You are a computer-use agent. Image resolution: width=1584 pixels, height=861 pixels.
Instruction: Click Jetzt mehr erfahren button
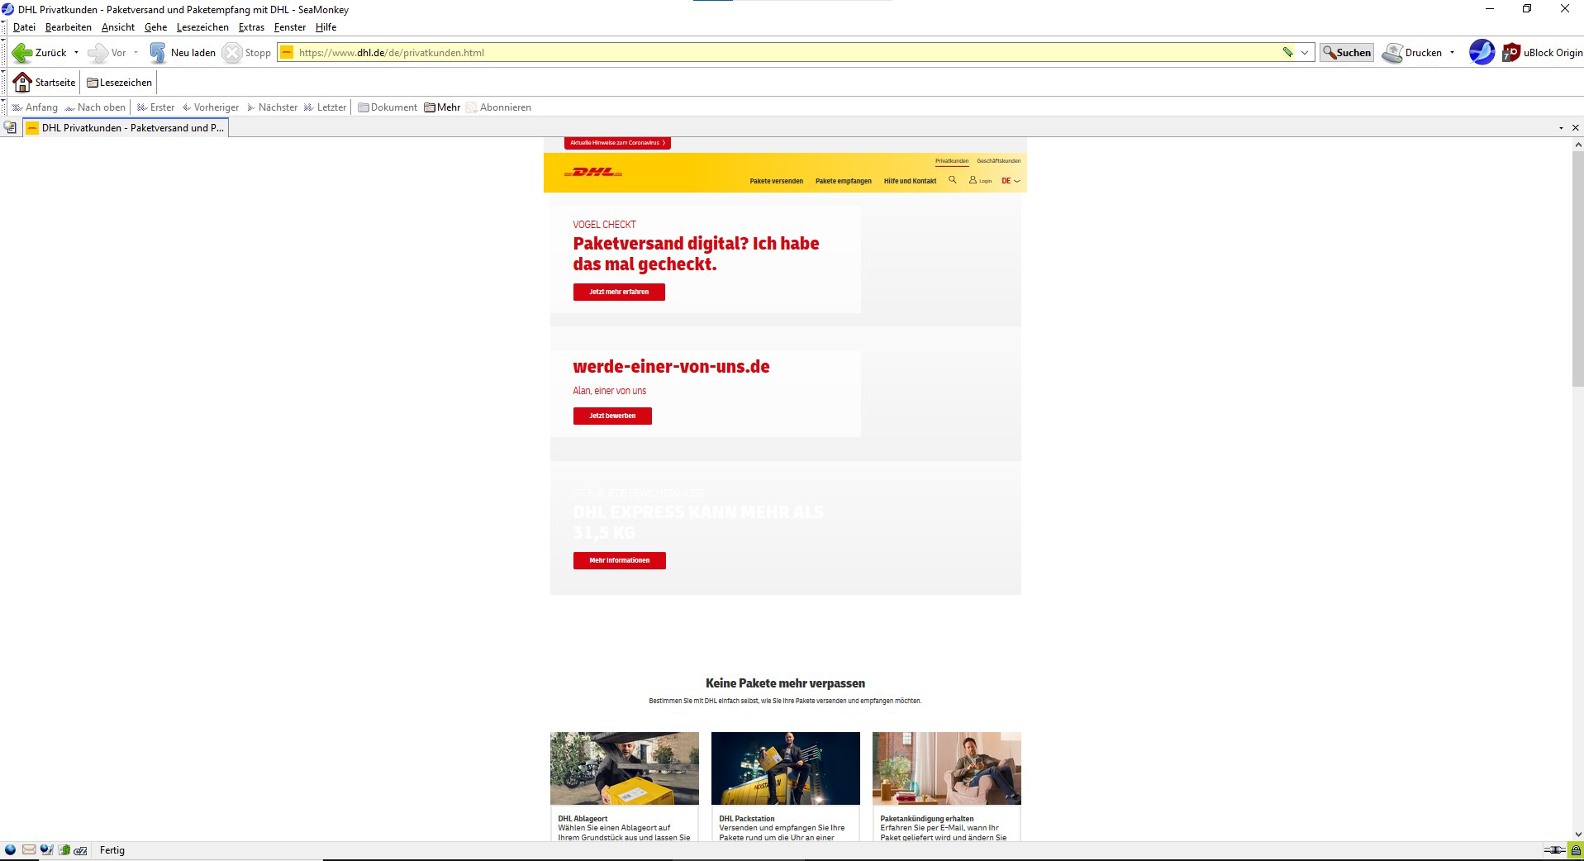[619, 292]
